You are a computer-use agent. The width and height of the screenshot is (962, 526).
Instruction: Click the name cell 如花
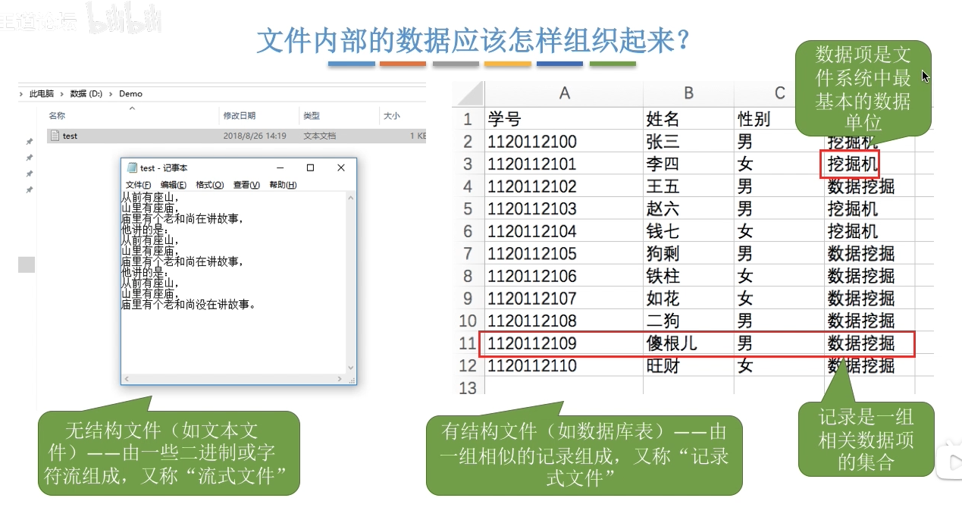(688, 299)
